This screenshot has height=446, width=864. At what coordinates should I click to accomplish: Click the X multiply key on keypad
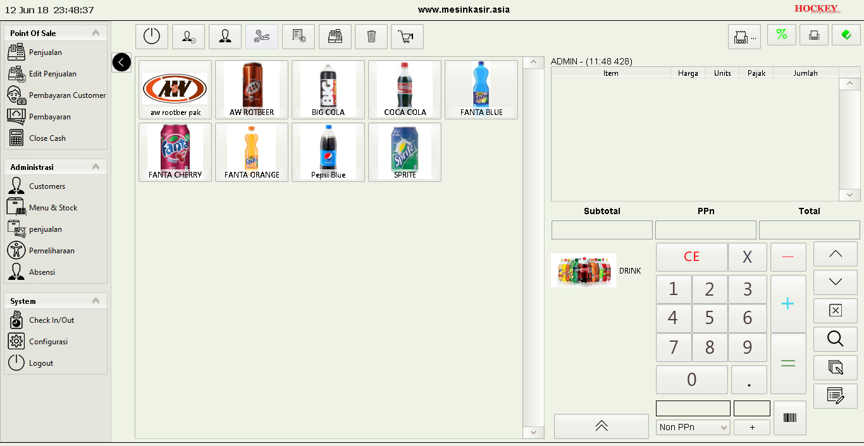coord(748,257)
